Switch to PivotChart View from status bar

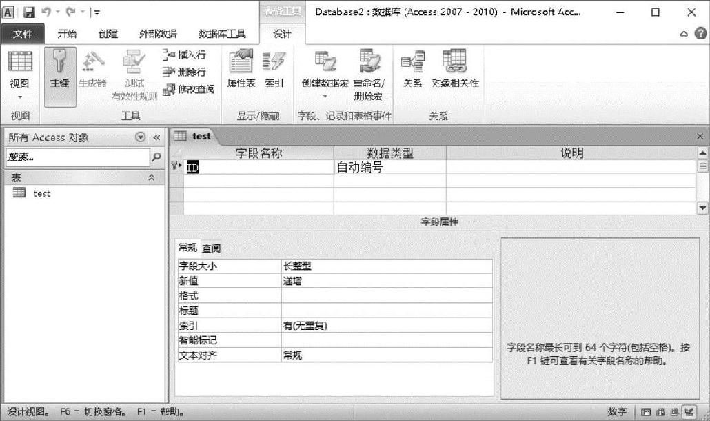pos(675,412)
